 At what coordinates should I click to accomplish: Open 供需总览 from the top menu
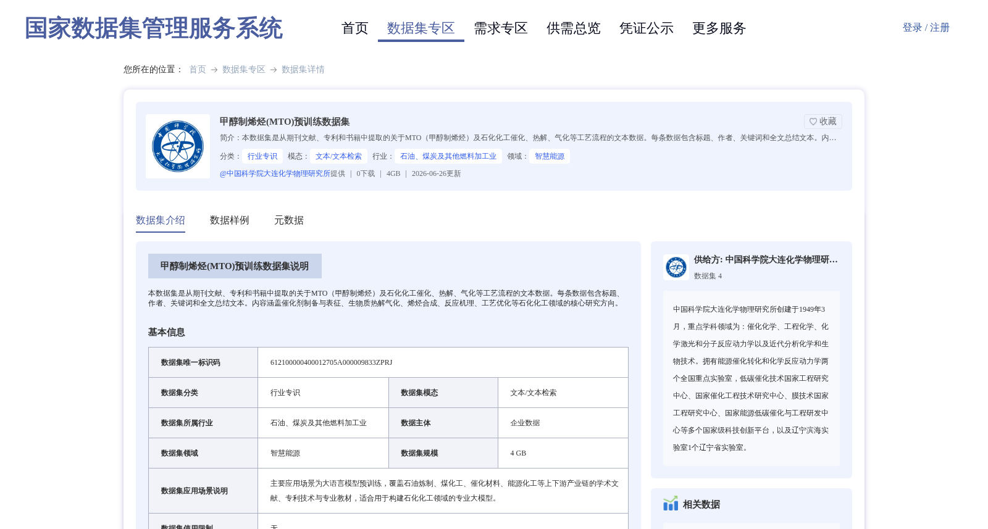(574, 28)
